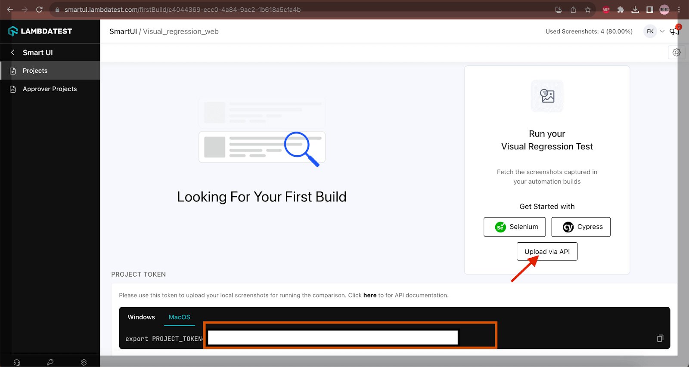Click the SmartUI breadcrumb link
Viewport: 689px width, 367px height.
point(123,31)
